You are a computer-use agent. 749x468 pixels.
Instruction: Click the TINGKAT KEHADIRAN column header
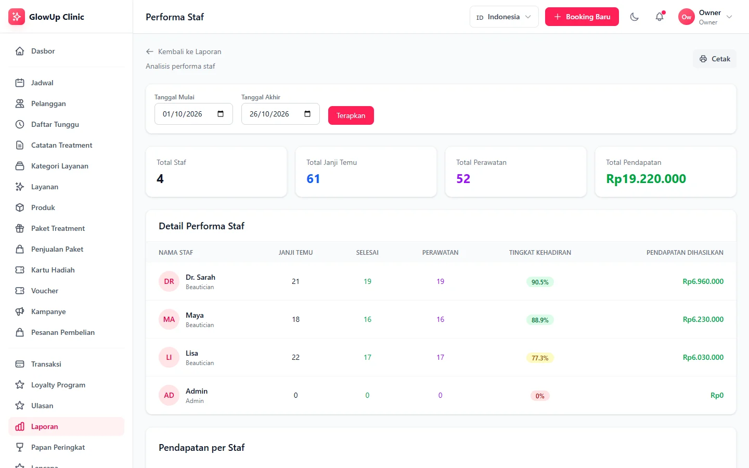click(x=540, y=253)
